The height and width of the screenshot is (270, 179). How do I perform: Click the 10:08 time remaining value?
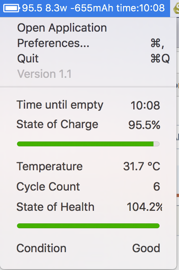point(145,105)
